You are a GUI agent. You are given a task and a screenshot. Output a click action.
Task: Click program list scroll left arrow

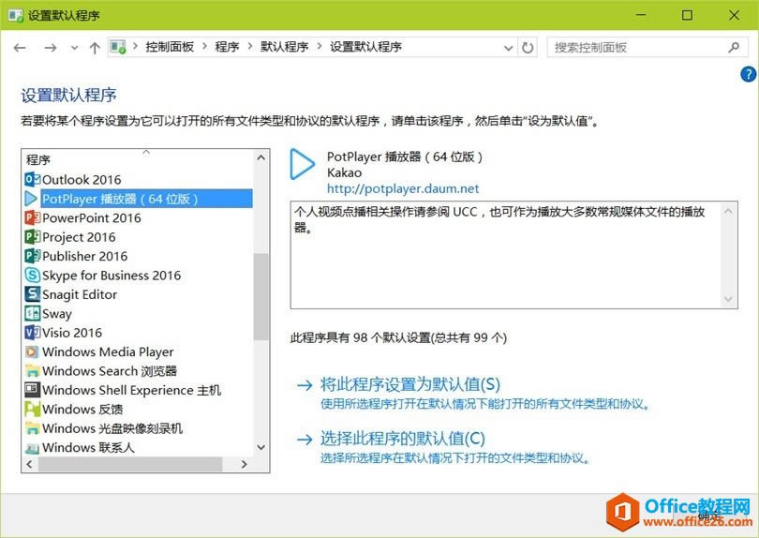point(30,464)
